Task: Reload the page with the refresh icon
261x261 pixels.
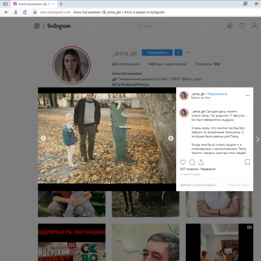Action: click(25, 12)
